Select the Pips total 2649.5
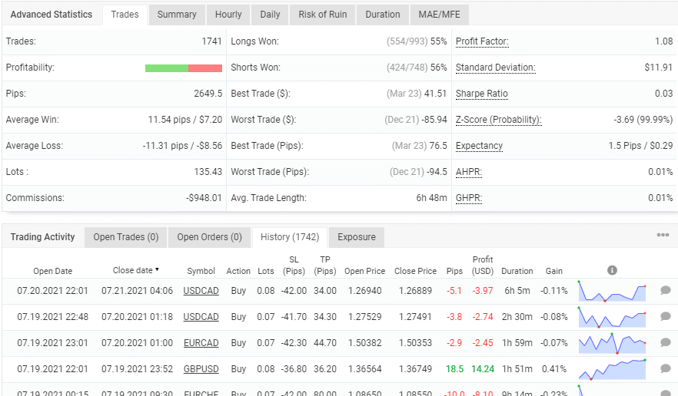This screenshot has height=396, width=678. (x=208, y=94)
